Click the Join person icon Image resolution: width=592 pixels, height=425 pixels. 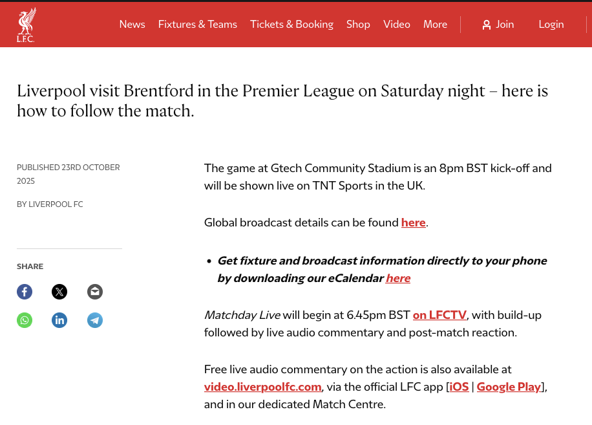pos(487,25)
